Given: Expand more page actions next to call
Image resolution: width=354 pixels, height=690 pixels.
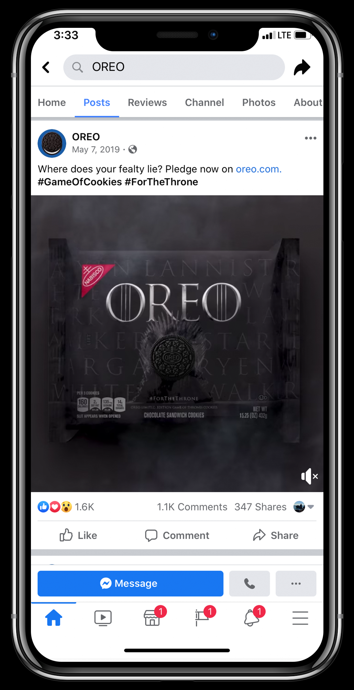Looking at the screenshot, I should [296, 583].
